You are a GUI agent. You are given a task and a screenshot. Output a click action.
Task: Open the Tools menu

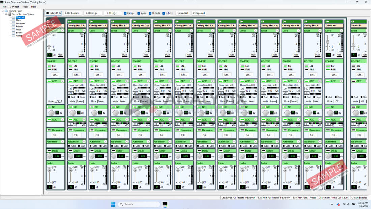click(25, 7)
